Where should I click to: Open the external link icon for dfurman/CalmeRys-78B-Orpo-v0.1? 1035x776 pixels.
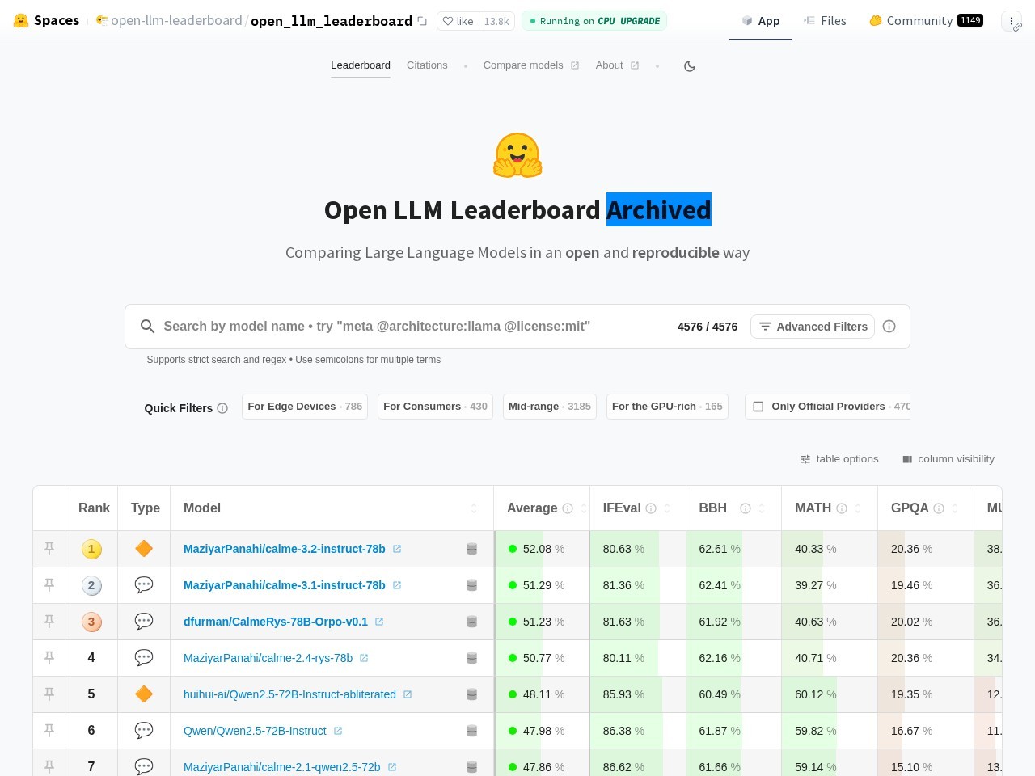click(x=379, y=622)
